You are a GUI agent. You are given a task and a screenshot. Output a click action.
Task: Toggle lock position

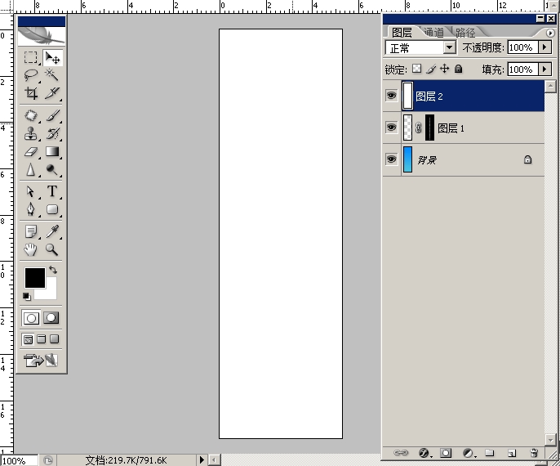click(x=444, y=69)
